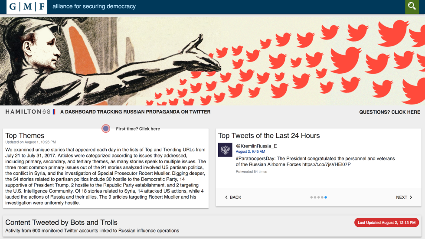425x239 pixels.
Task: Click Content Tweeted by Bots and Trolls heading
Action: 61,223
